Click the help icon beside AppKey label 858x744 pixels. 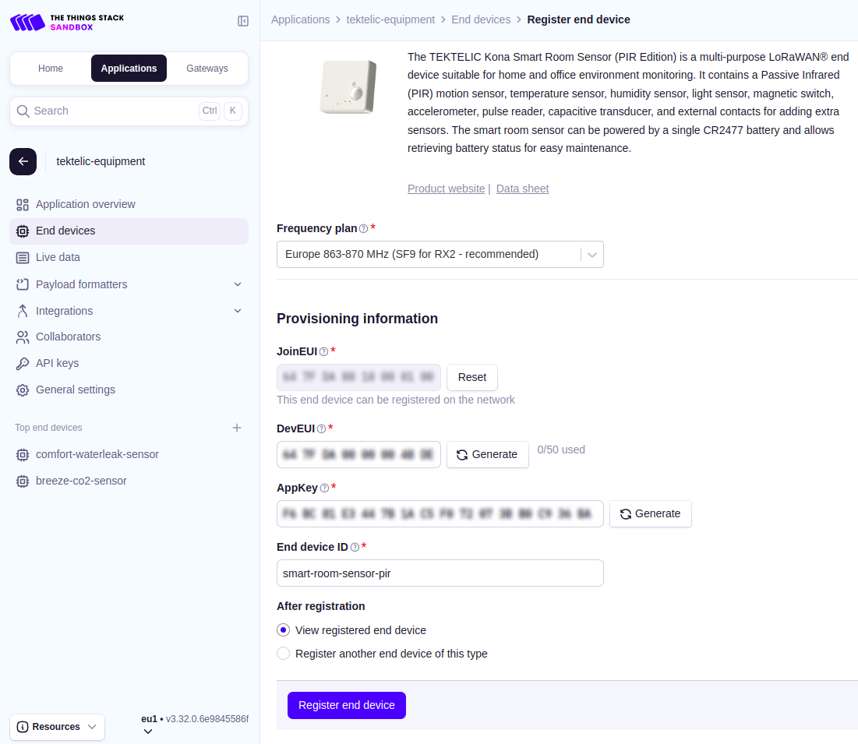(x=324, y=488)
